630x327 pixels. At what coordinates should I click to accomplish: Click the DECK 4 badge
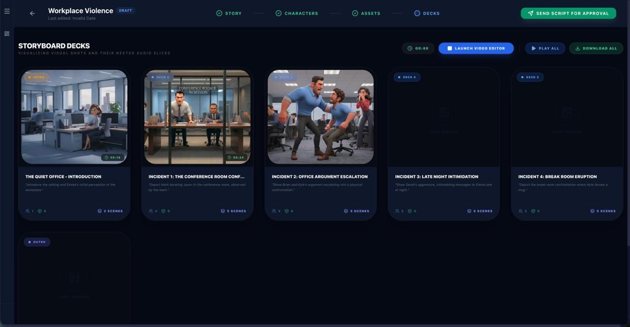[x=407, y=77]
